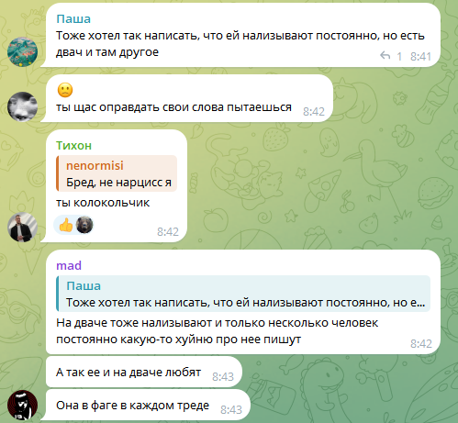Jump to quoted nenormisi message

pyautogui.click(x=117, y=173)
